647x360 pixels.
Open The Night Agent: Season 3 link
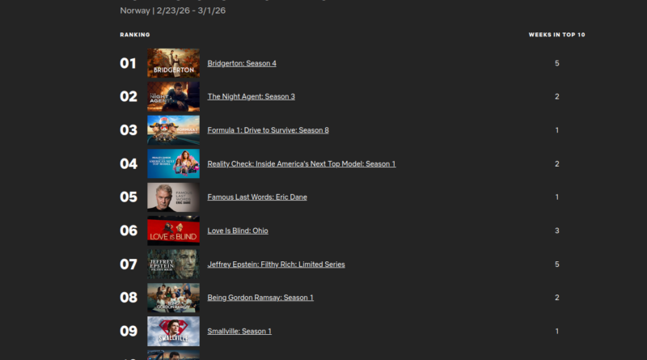tap(251, 96)
